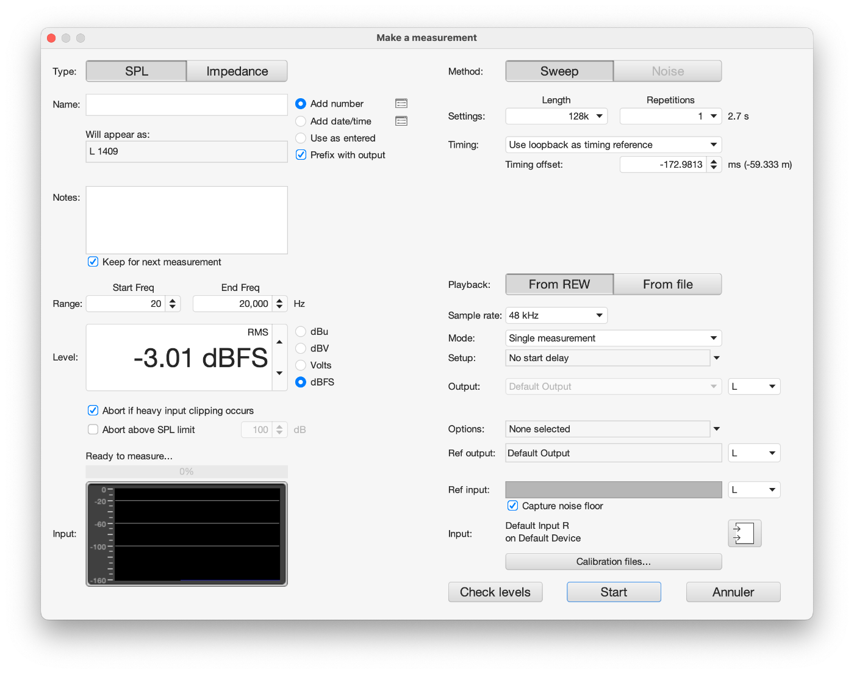The image size is (854, 674).
Task: Adjust the Timing offset stepper
Action: (714, 165)
